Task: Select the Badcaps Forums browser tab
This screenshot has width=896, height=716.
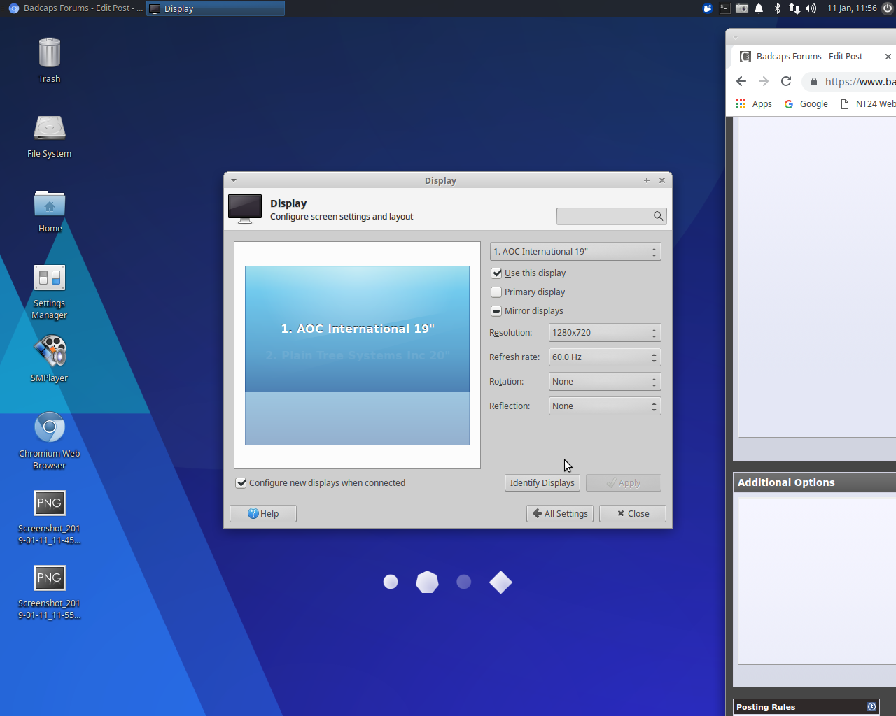Action: click(808, 57)
